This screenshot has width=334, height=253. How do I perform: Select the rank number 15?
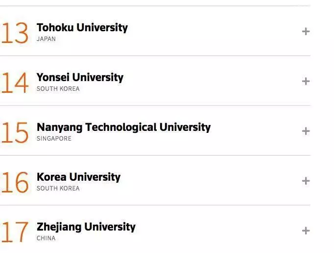(x=15, y=133)
